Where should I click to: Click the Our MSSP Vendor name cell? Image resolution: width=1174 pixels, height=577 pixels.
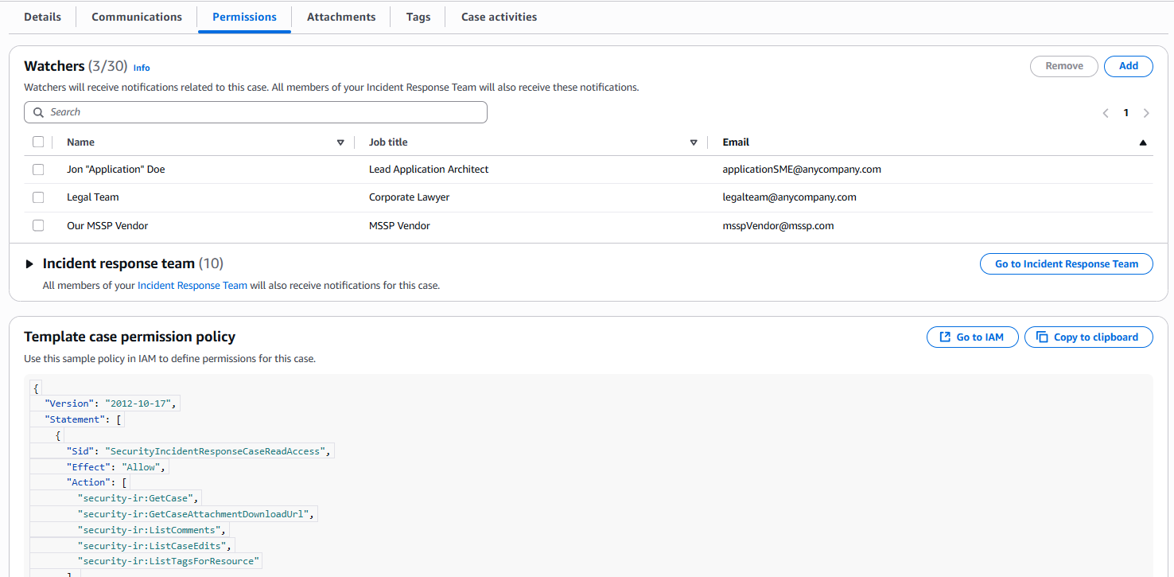coord(107,226)
